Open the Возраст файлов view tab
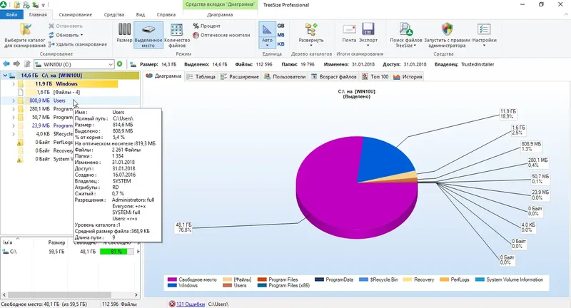 (x=334, y=77)
